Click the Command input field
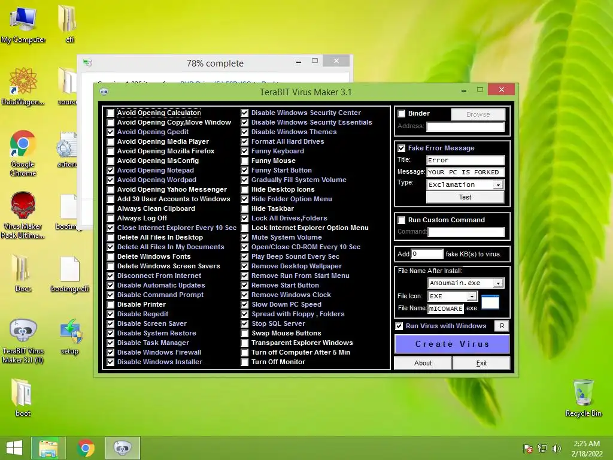 tap(466, 232)
